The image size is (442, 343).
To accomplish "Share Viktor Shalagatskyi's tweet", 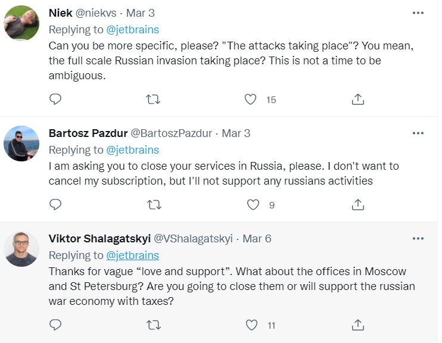I will click(358, 325).
